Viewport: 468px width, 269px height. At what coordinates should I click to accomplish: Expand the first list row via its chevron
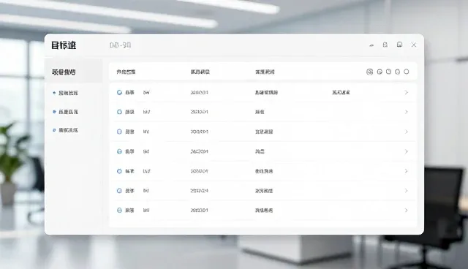pyautogui.click(x=407, y=92)
